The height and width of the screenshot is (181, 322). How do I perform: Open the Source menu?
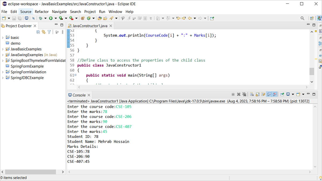tap(26, 12)
